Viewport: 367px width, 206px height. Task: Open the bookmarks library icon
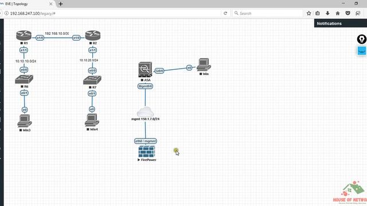click(x=318, y=13)
